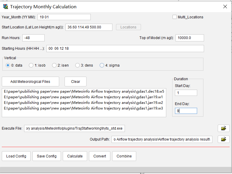Click folder icon beside Execute File field
This screenshot has height=174, width=232.
223,128
